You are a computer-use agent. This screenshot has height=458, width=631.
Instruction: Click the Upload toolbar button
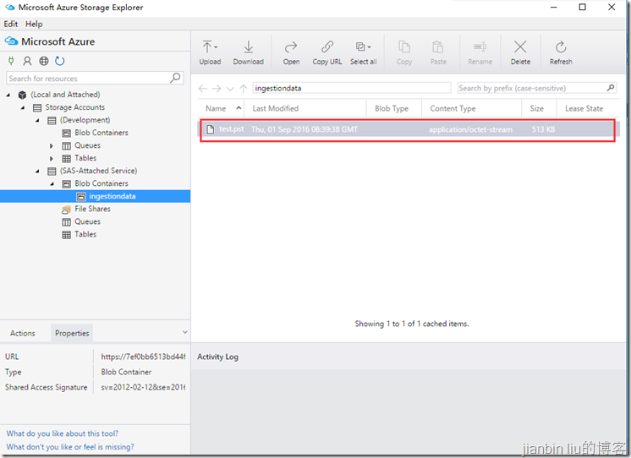[210, 52]
